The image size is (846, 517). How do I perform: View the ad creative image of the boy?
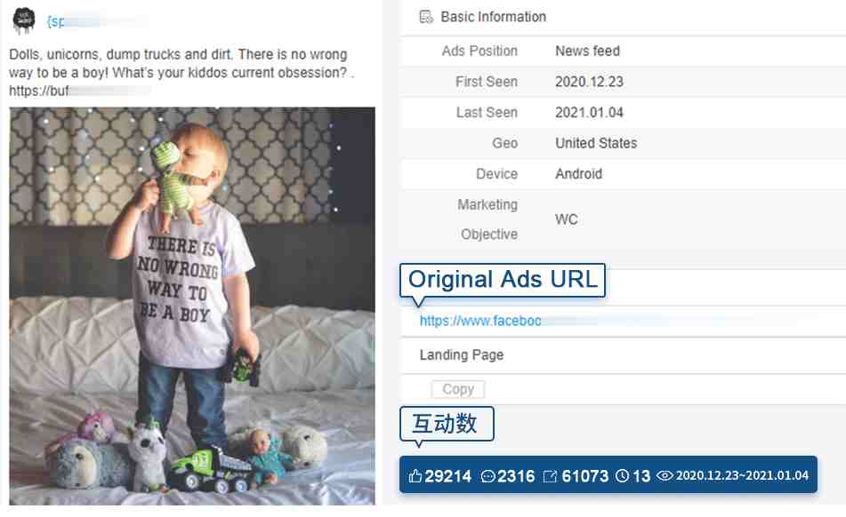(192, 306)
